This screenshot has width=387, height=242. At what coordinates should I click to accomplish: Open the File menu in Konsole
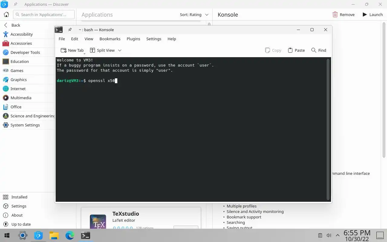tap(62, 39)
